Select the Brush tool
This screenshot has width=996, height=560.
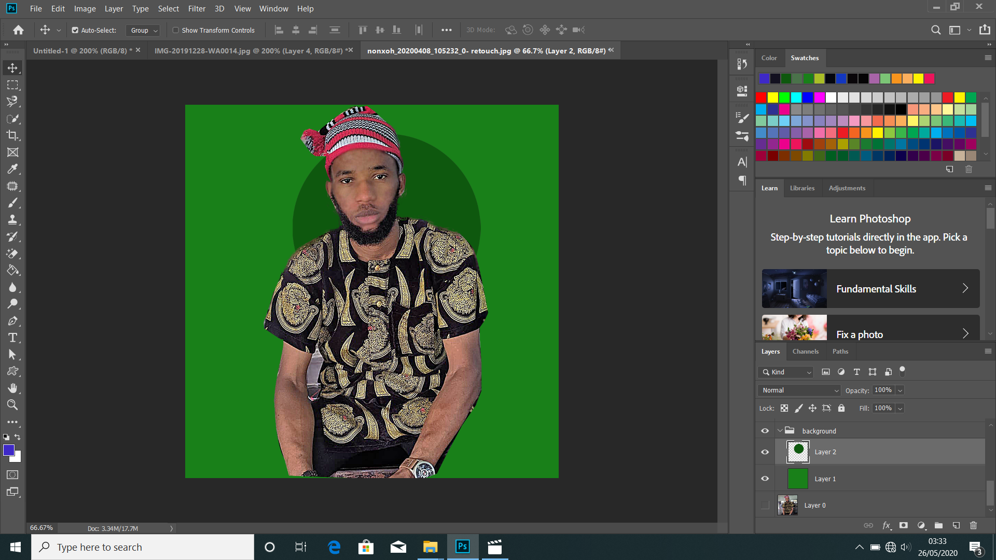(12, 203)
